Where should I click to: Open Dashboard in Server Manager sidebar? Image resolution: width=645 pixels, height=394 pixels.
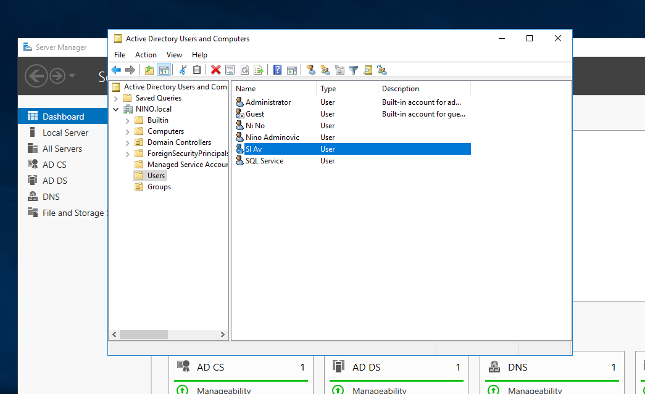(x=62, y=117)
